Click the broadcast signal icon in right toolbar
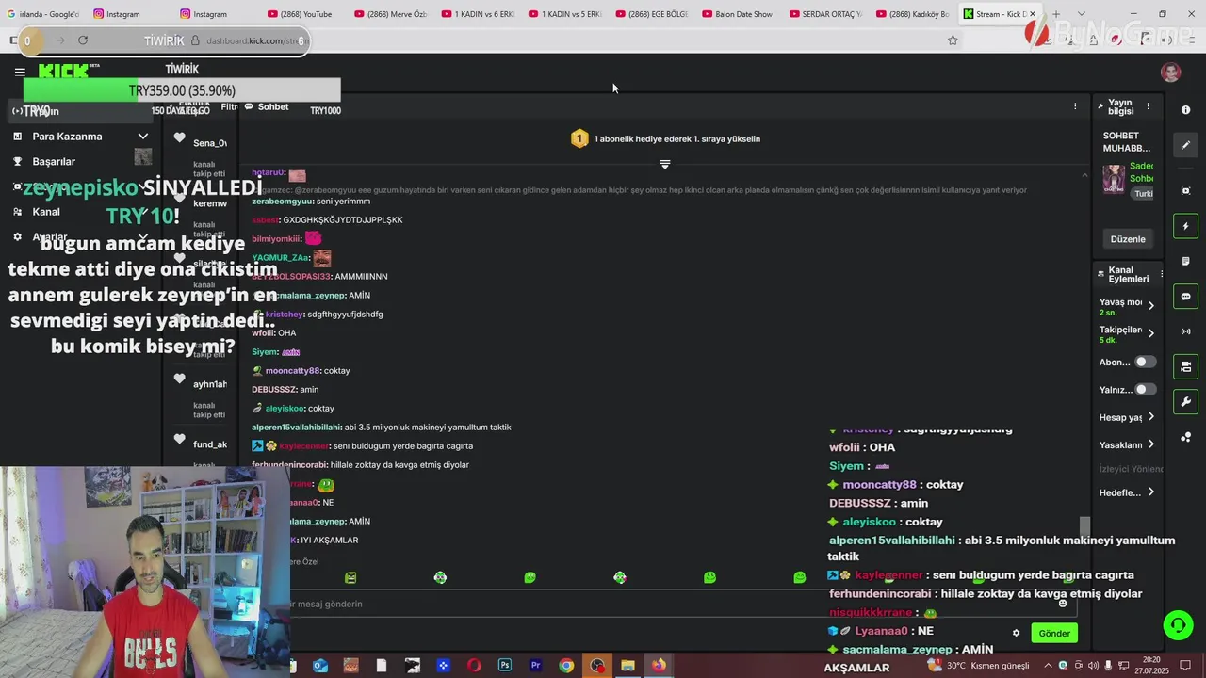Image resolution: width=1206 pixels, height=678 pixels. [x=1185, y=331]
